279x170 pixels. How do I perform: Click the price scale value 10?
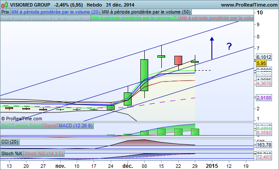(x=260, y=13)
